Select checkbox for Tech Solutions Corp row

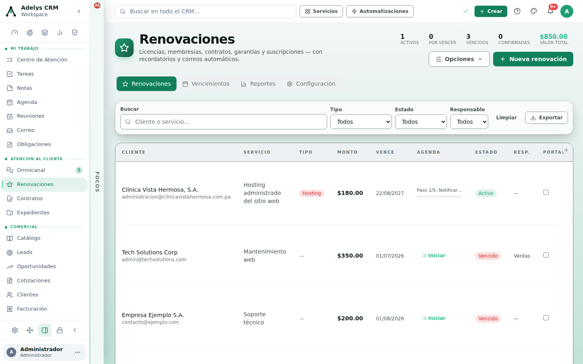(546, 255)
